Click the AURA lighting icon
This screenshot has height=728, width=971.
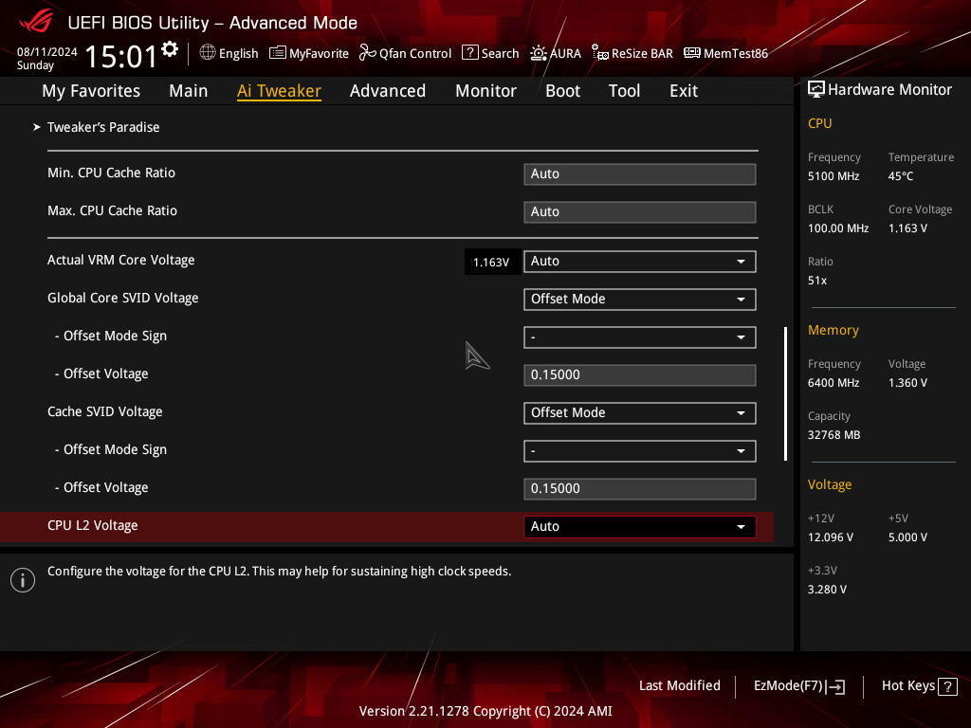click(539, 53)
